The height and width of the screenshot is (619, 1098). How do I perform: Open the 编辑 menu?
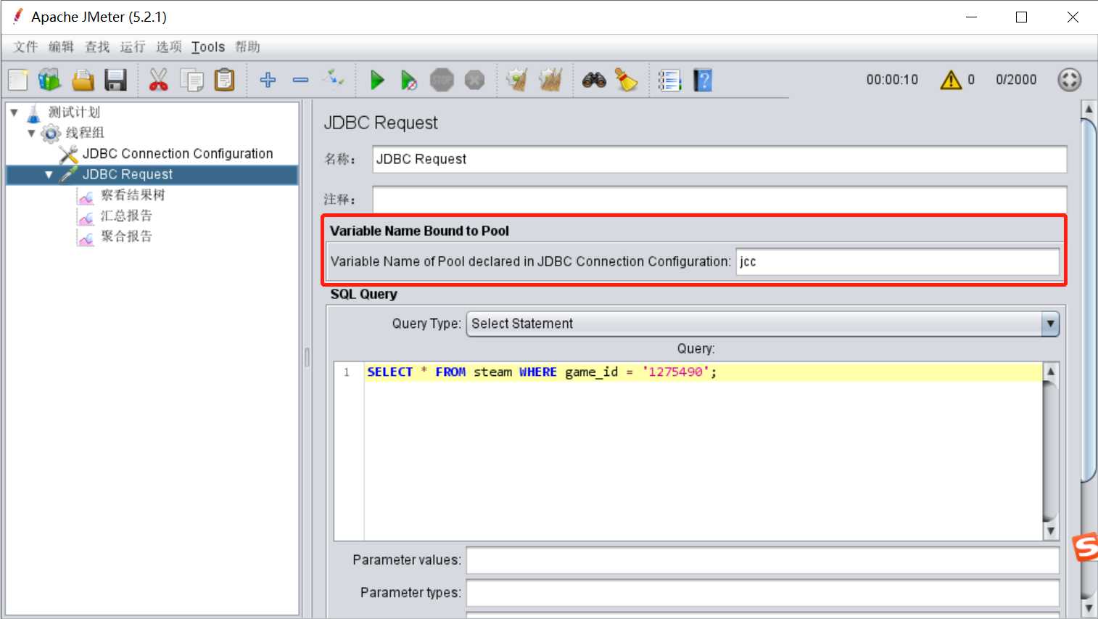coord(62,47)
